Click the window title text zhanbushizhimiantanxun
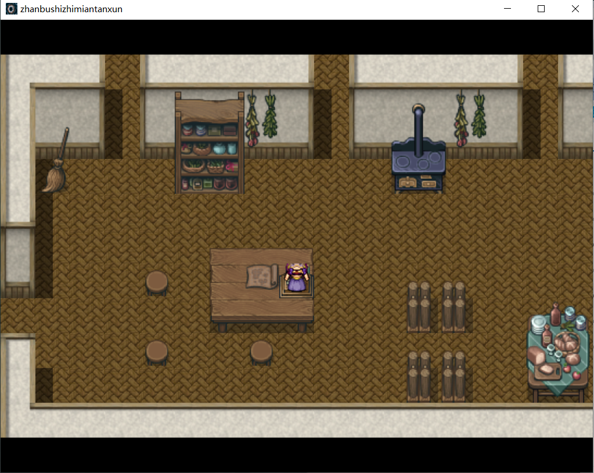594x473 pixels. click(71, 9)
